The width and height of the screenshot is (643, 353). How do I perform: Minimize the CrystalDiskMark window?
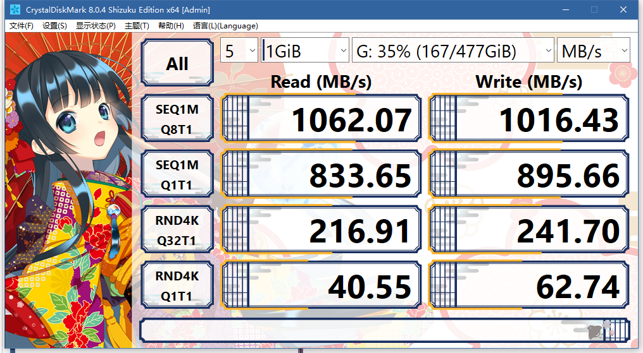click(x=566, y=9)
